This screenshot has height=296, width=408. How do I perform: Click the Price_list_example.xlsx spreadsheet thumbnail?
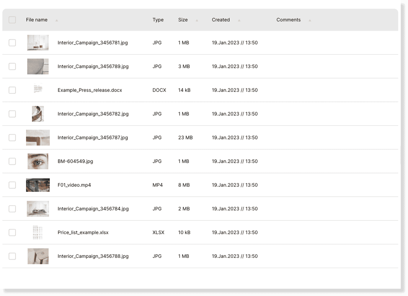[x=38, y=232]
